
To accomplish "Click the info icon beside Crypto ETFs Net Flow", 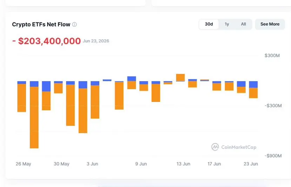I will [74, 24].
